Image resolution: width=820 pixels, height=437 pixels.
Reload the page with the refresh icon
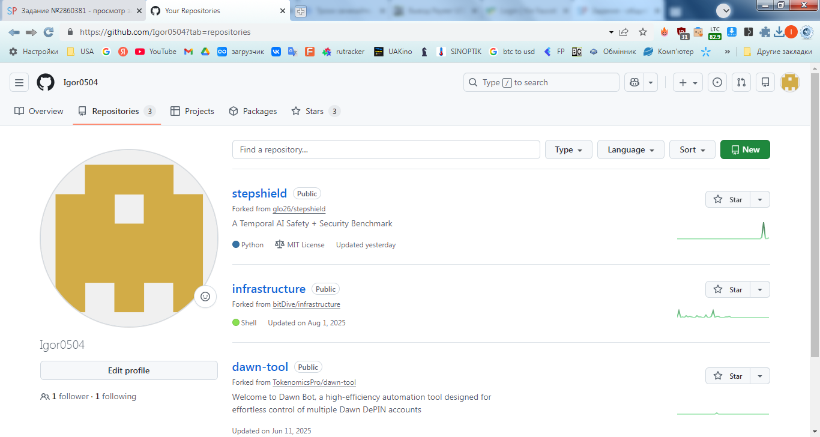pyautogui.click(x=49, y=32)
